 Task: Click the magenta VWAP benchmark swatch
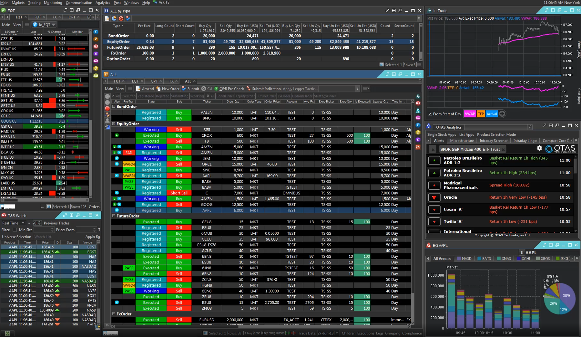coord(470,114)
